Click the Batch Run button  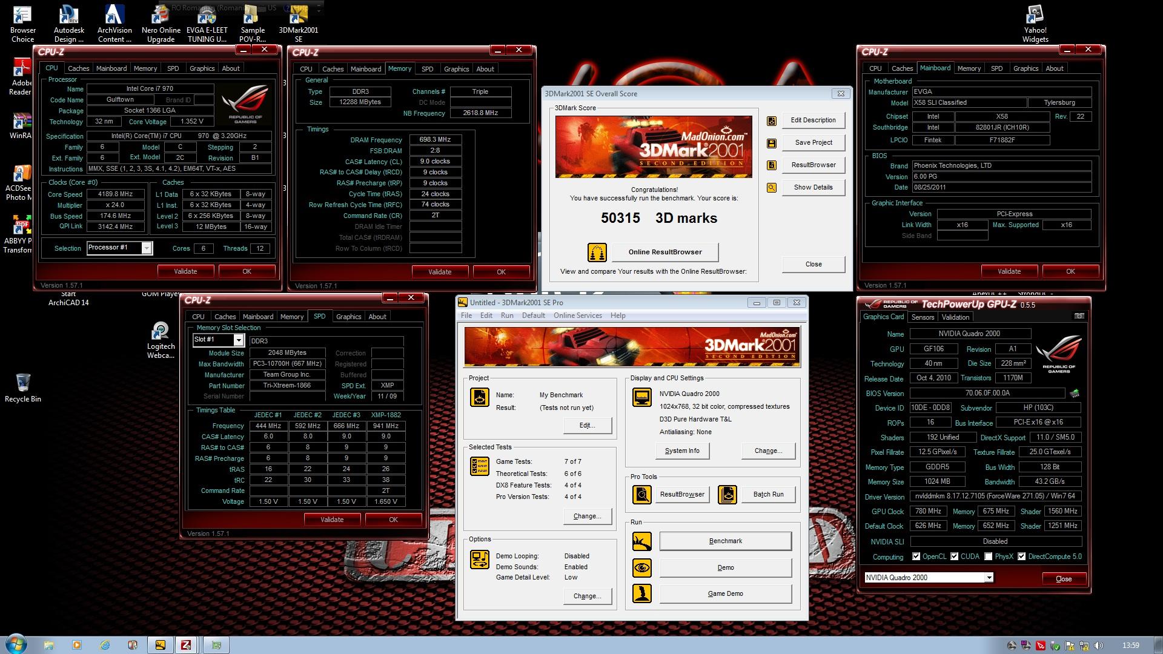click(x=768, y=494)
